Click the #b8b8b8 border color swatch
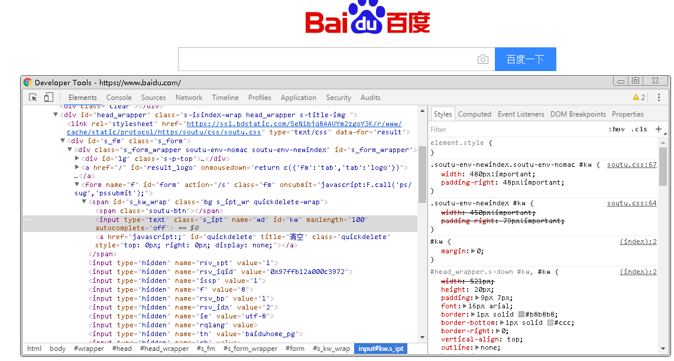The image size is (674, 361). (521, 314)
